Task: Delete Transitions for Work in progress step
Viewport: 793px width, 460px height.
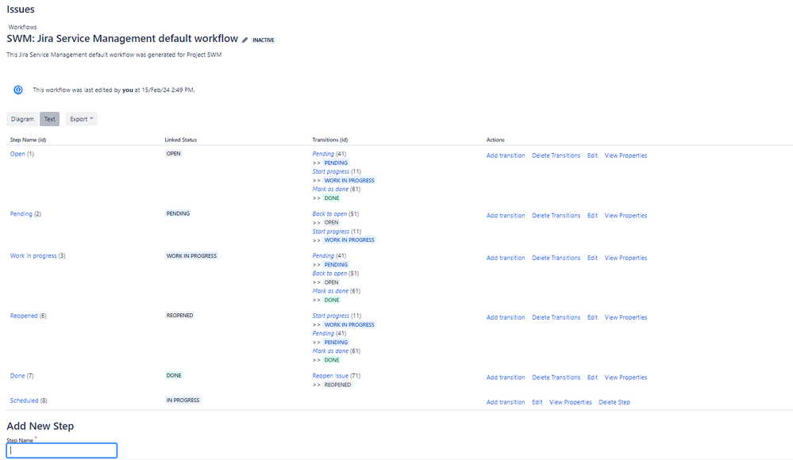Action: tap(556, 258)
